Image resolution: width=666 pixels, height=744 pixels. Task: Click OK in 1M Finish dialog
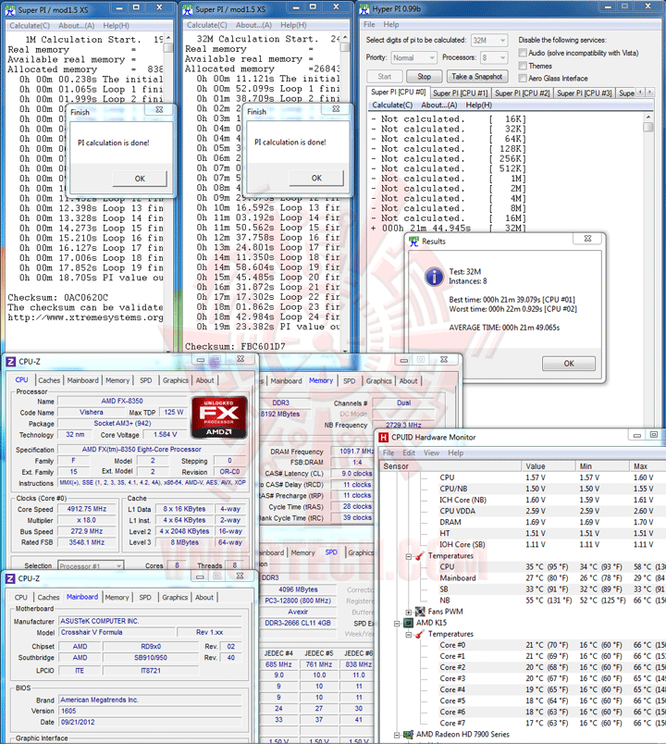(x=140, y=179)
